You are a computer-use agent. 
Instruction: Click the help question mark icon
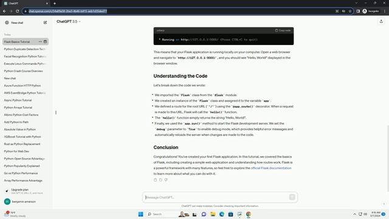point(384,204)
